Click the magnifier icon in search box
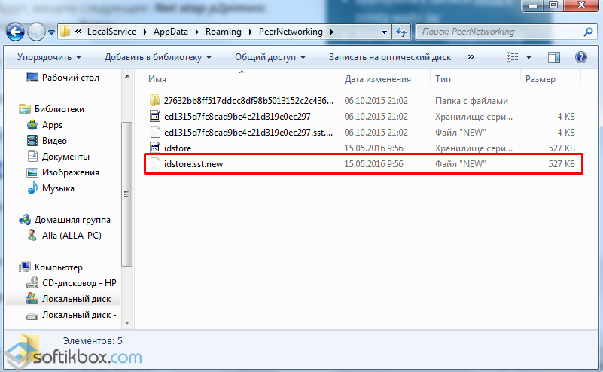 (587, 32)
